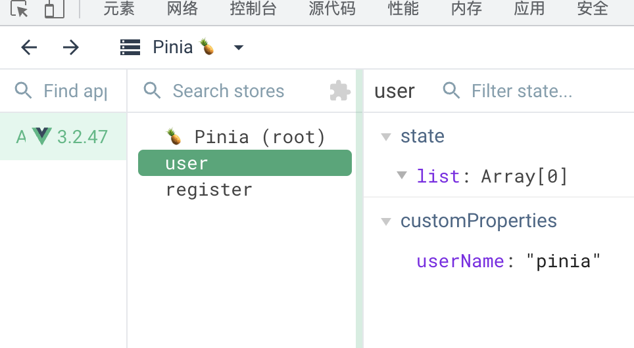The width and height of the screenshot is (634, 348).
Task: Click the pineapple emoji in header
Action: pos(207,47)
